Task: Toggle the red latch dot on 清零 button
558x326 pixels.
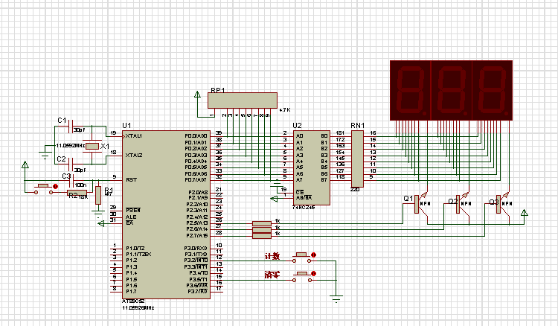Action: click(313, 274)
